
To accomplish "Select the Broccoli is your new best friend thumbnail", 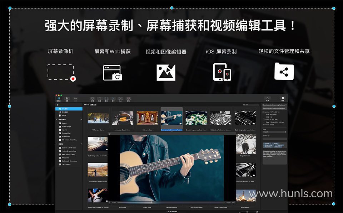I will pyautogui.click(x=196, y=118).
